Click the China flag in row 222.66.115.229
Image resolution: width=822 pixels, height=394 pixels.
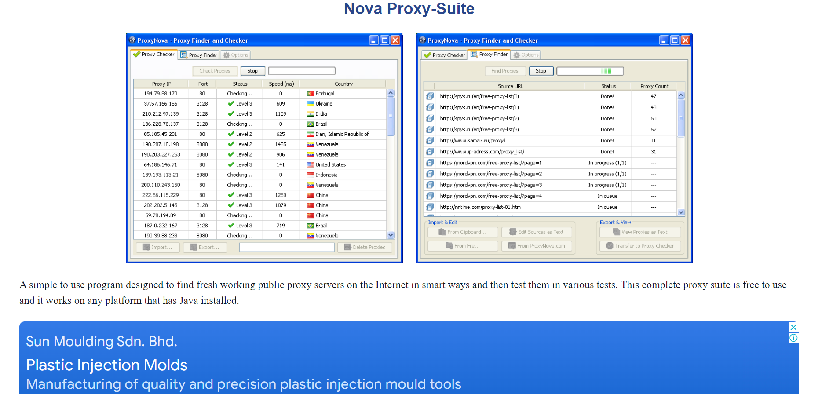pyautogui.click(x=310, y=195)
